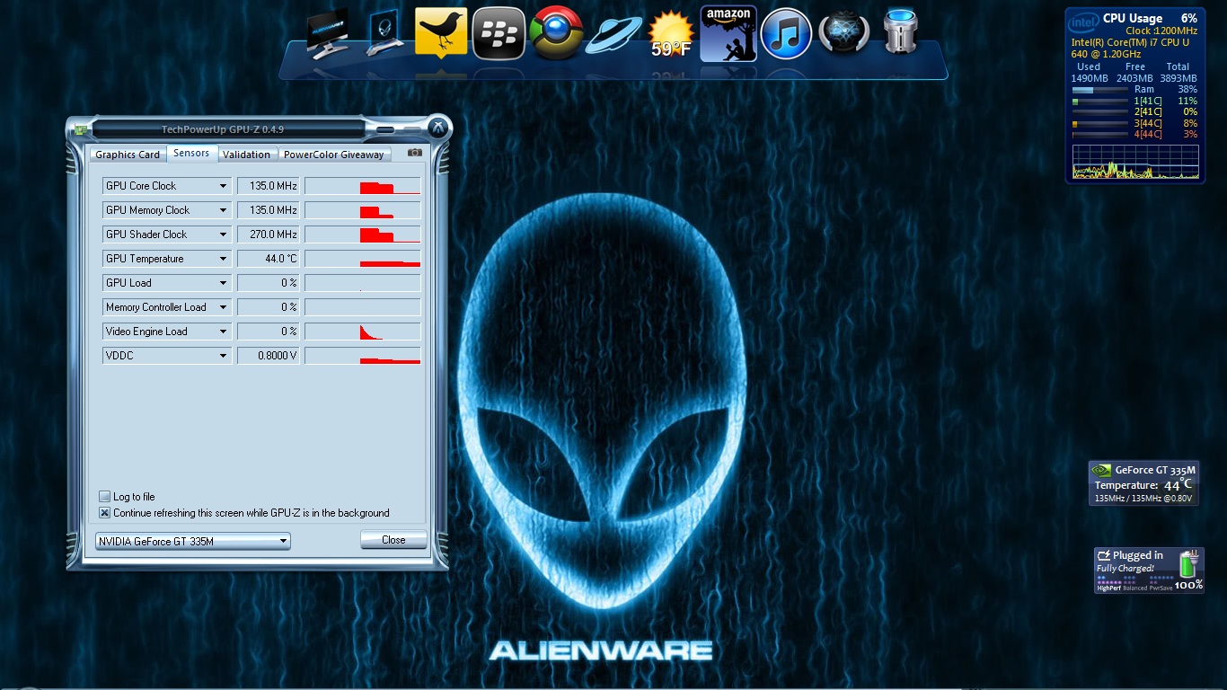Screen dimensions: 1227x690
Task: Launch Amazon Kindle from the dock
Action: click(728, 34)
